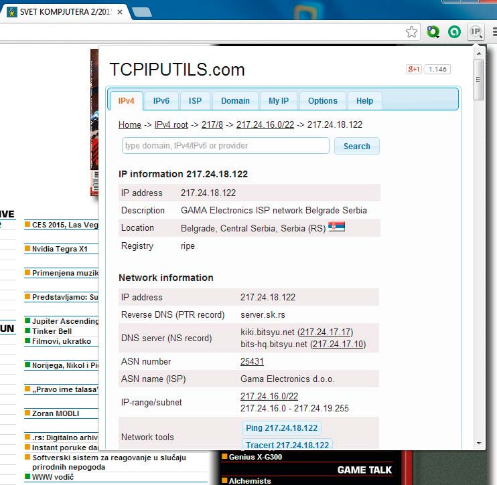Open the Norijega, Nikol article link

click(x=65, y=365)
